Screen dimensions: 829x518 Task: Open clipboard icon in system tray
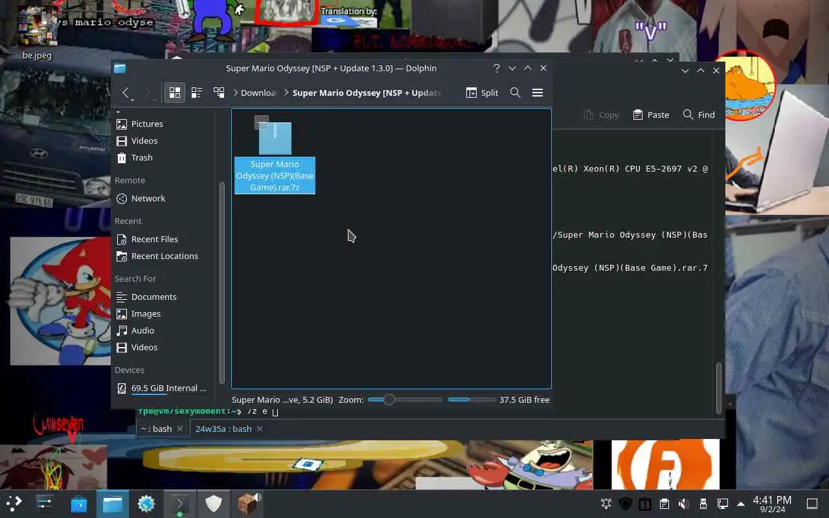(664, 504)
